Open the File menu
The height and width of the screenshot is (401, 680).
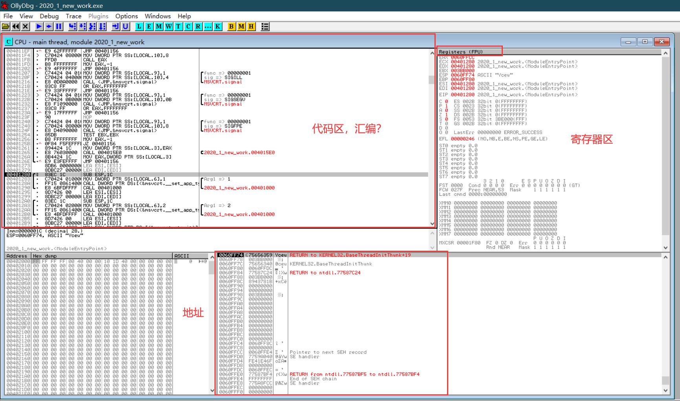tap(8, 16)
